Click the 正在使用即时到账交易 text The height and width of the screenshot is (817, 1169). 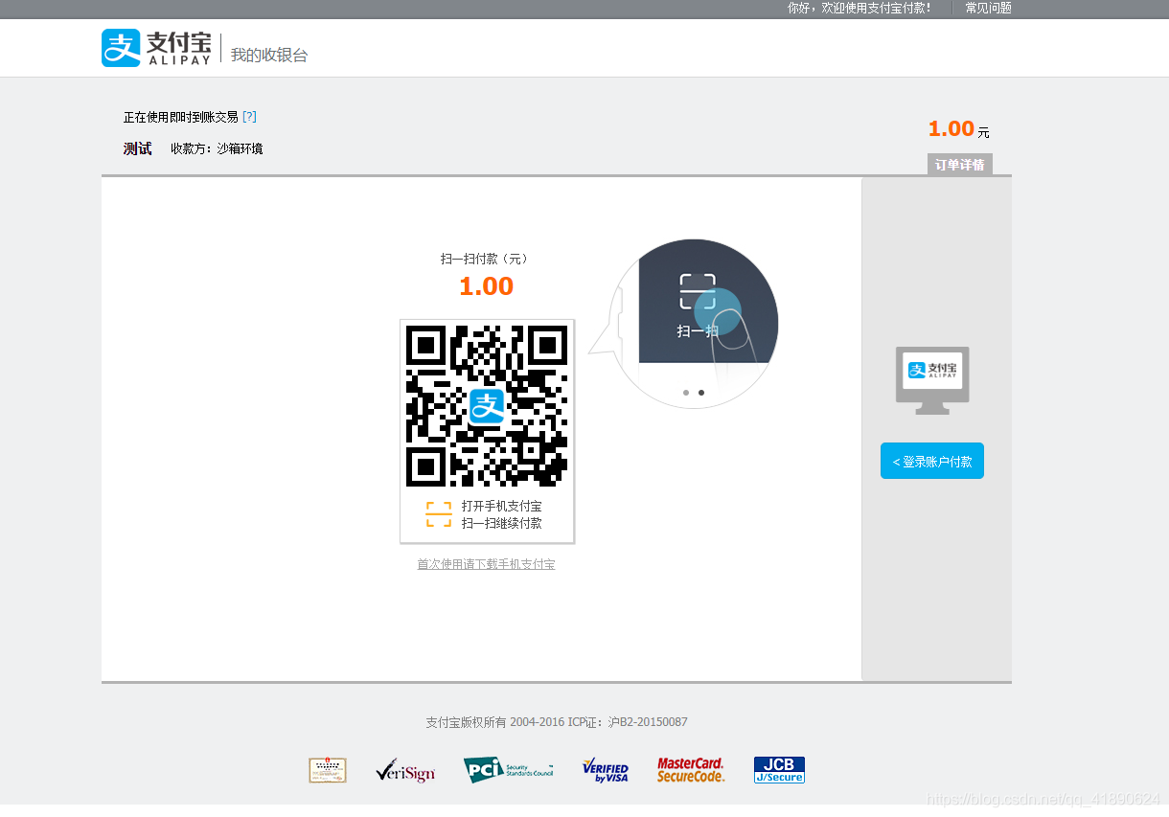tap(181, 117)
